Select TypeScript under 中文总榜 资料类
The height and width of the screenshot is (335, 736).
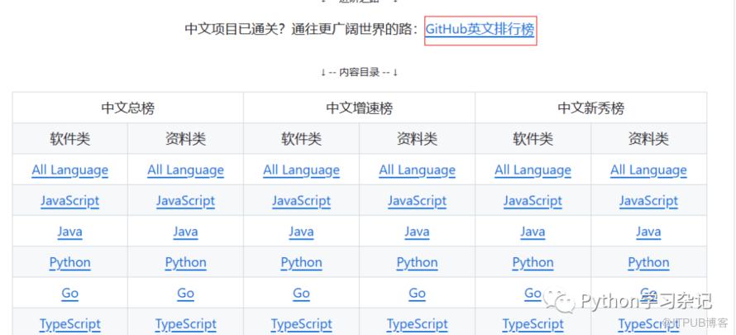pyautogui.click(x=185, y=324)
